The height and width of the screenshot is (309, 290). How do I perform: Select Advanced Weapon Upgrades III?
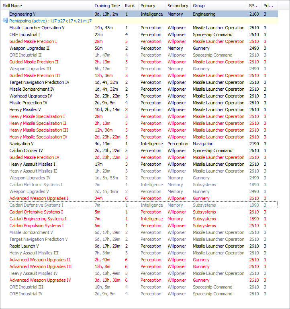click(x=143, y=266)
